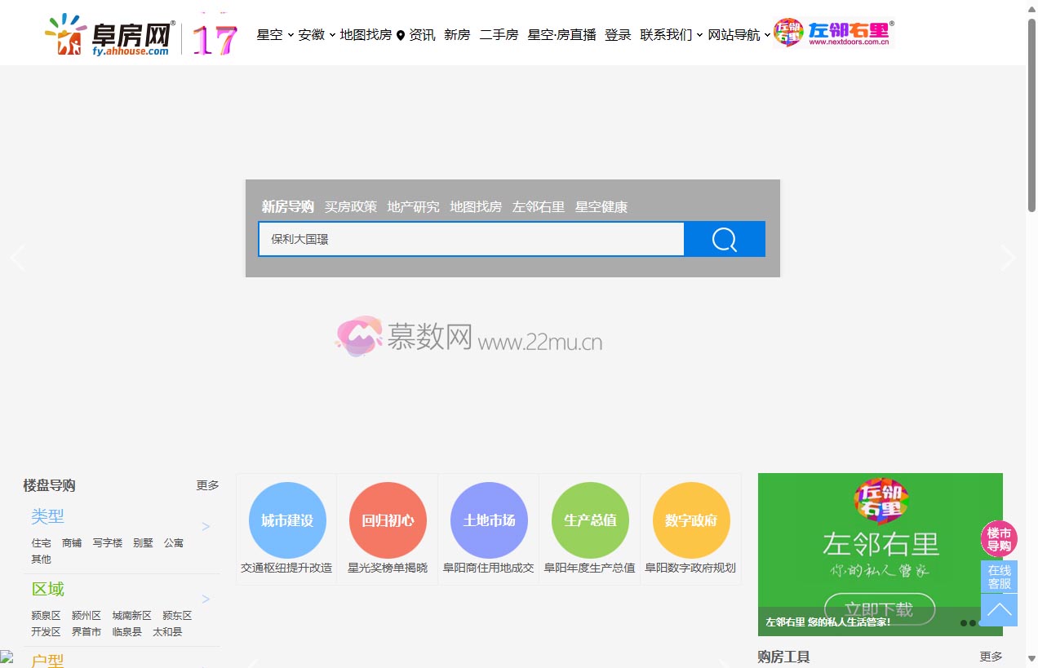Click the 立即下载 download button

tap(880, 609)
